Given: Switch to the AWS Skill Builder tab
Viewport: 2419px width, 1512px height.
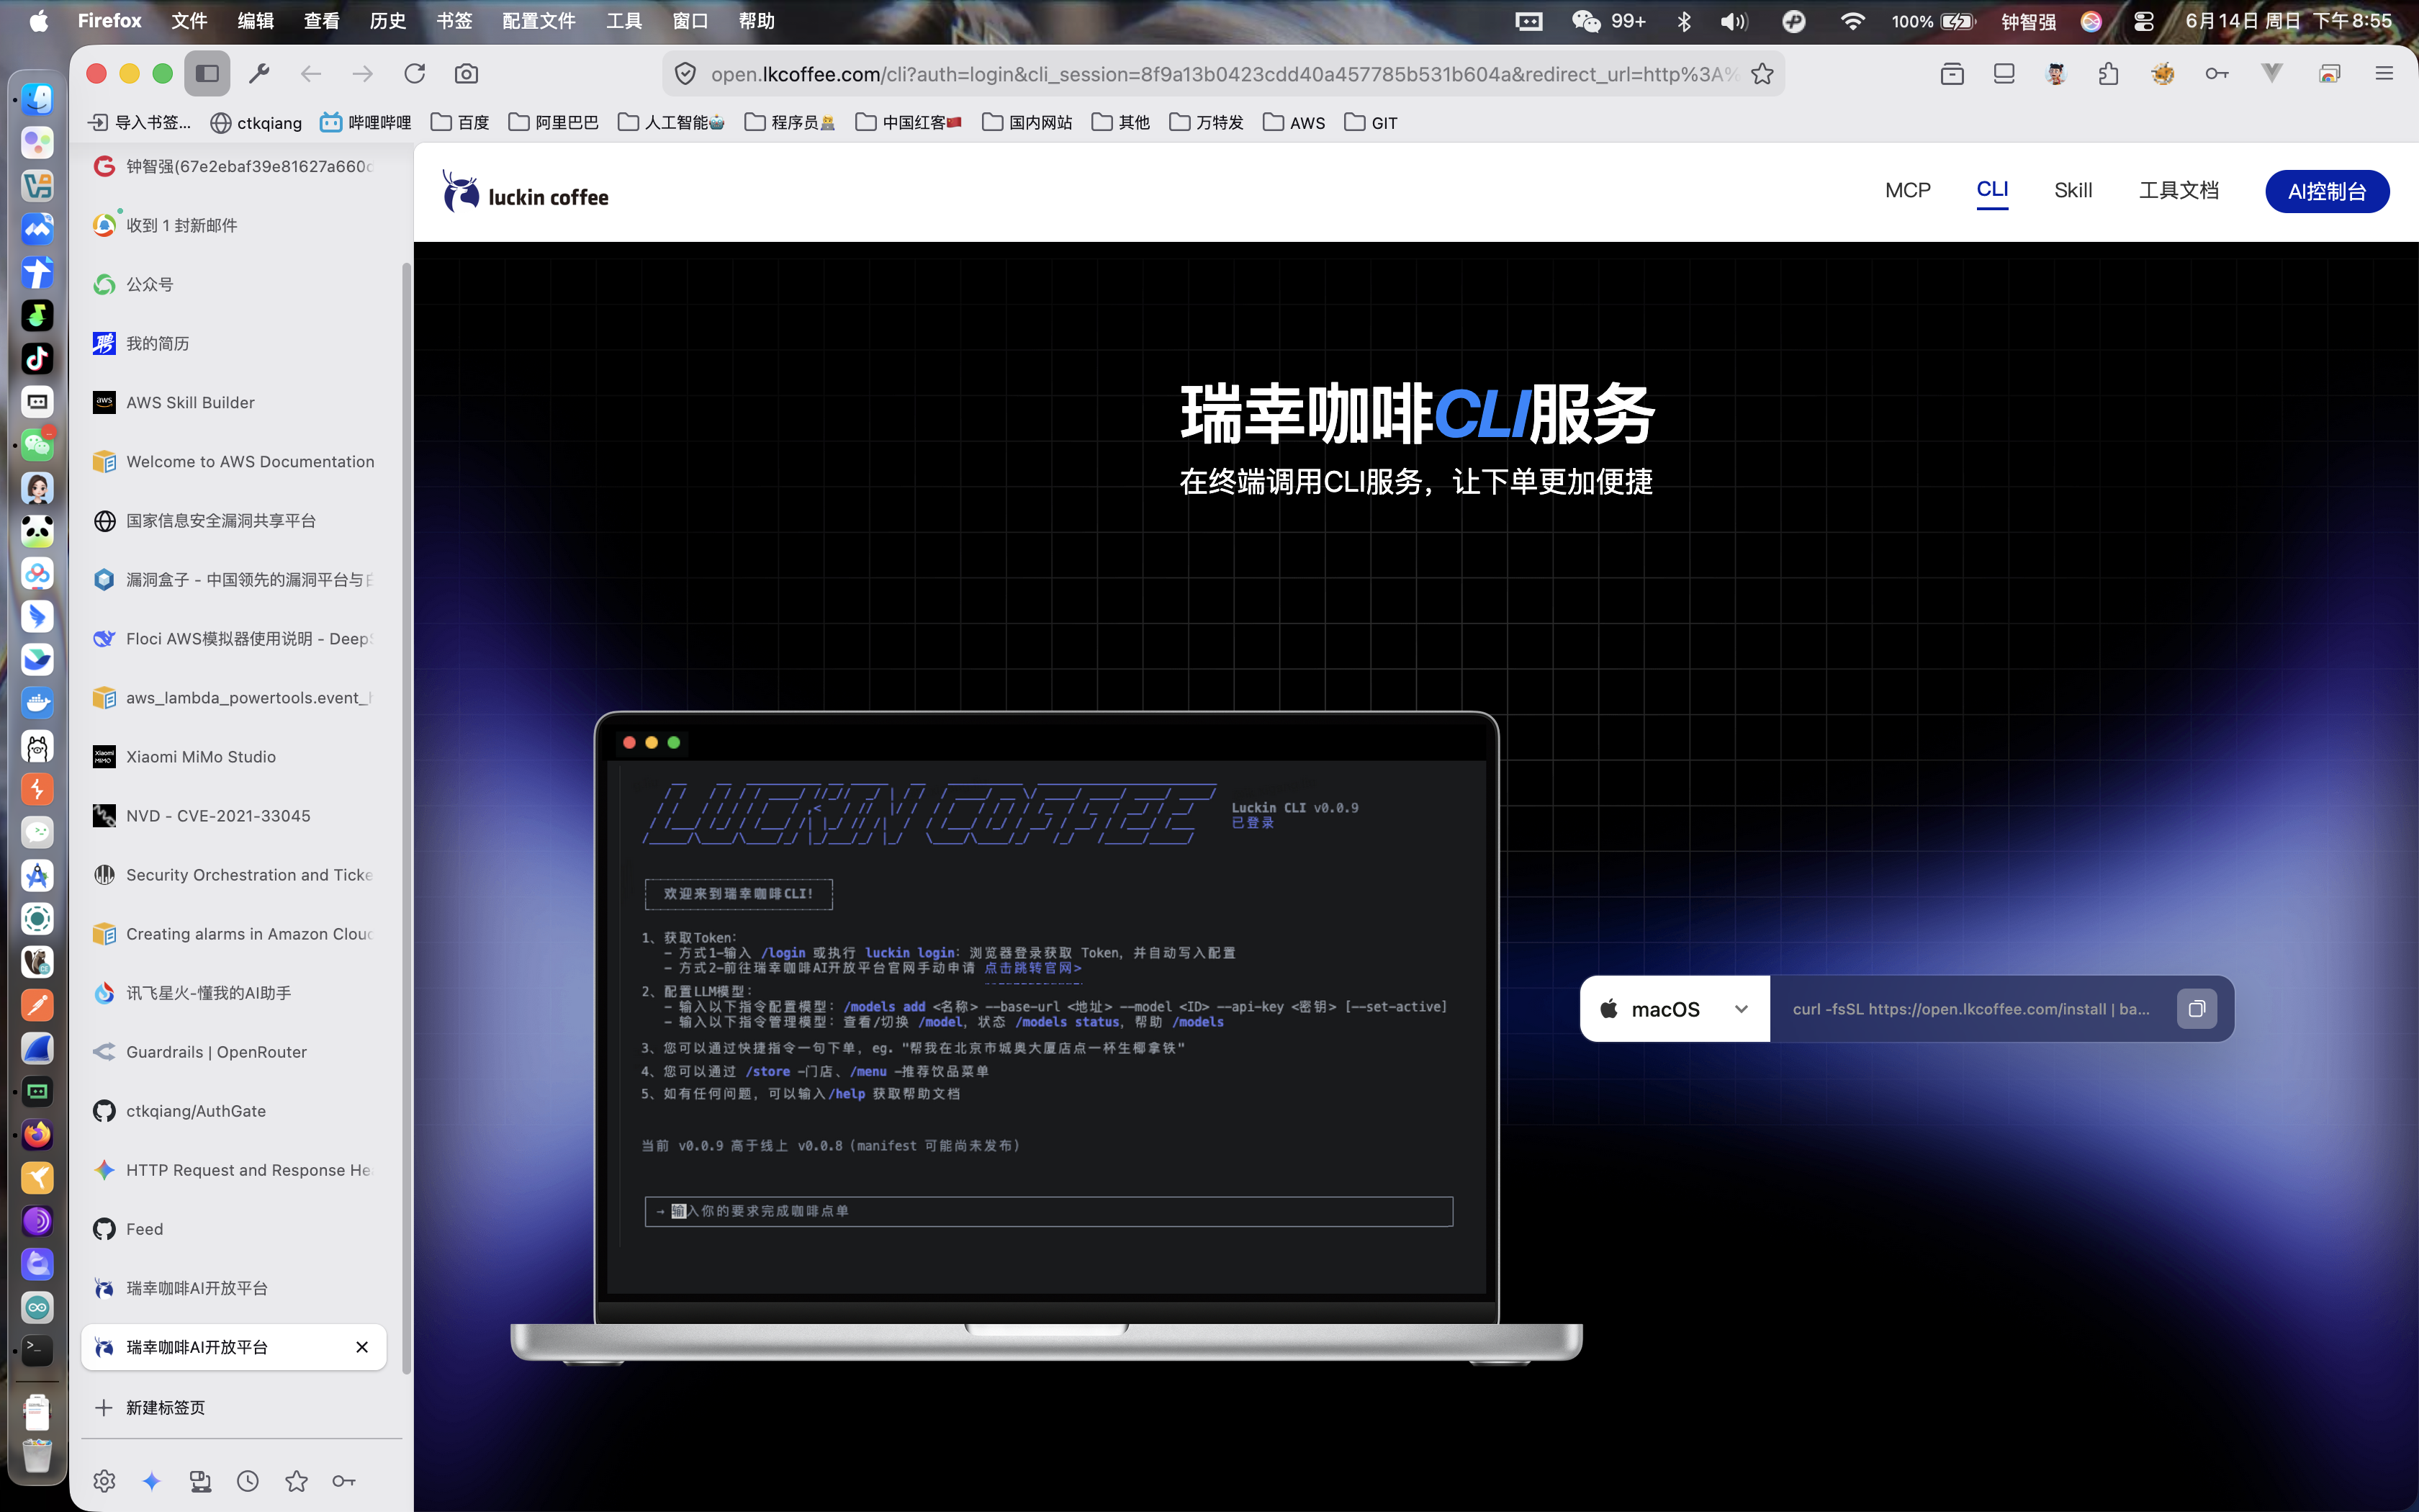Looking at the screenshot, I should [x=234, y=402].
